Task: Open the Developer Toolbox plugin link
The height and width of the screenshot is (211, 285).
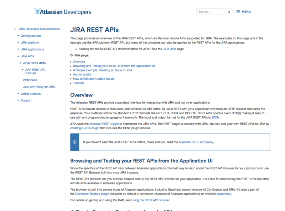Action: [92, 194]
